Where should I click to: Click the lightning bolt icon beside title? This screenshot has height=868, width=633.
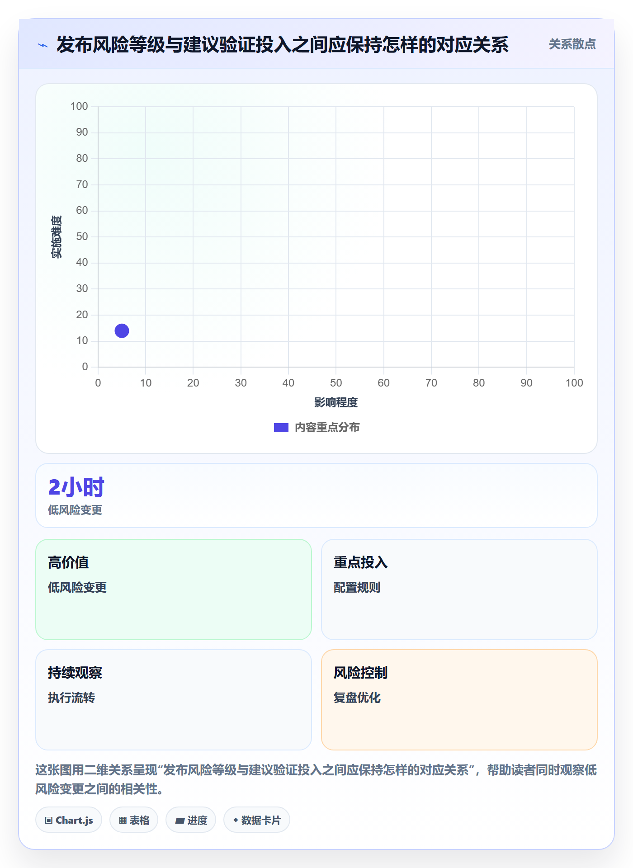[x=43, y=45]
